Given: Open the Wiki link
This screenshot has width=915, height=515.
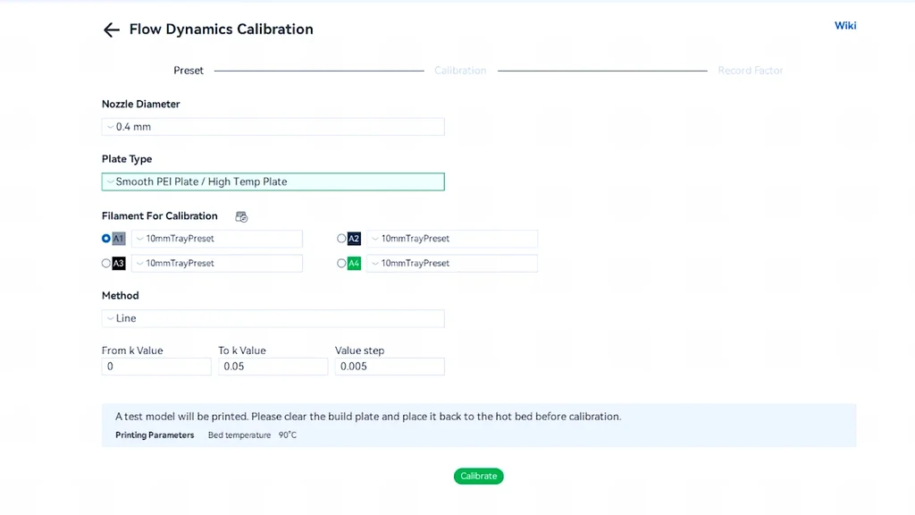Looking at the screenshot, I should click(x=845, y=26).
